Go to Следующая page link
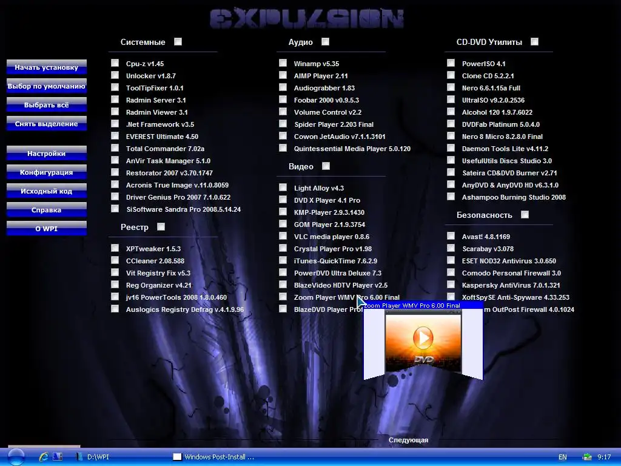 [x=408, y=440]
